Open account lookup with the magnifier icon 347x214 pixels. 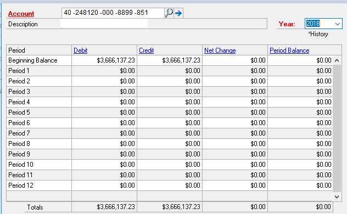pos(169,13)
